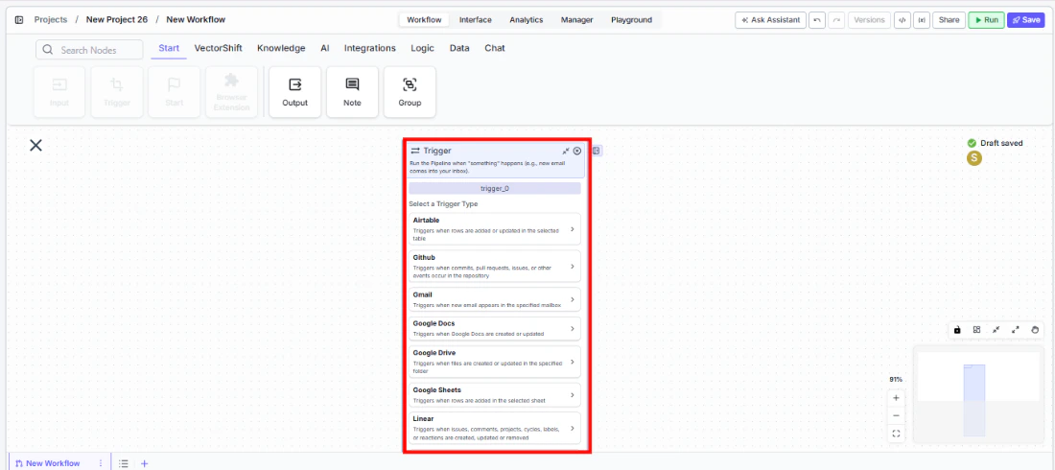This screenshot has width=1055, height=470.
Task: Select the Logic node category
Action: click(x=423, y=49)
